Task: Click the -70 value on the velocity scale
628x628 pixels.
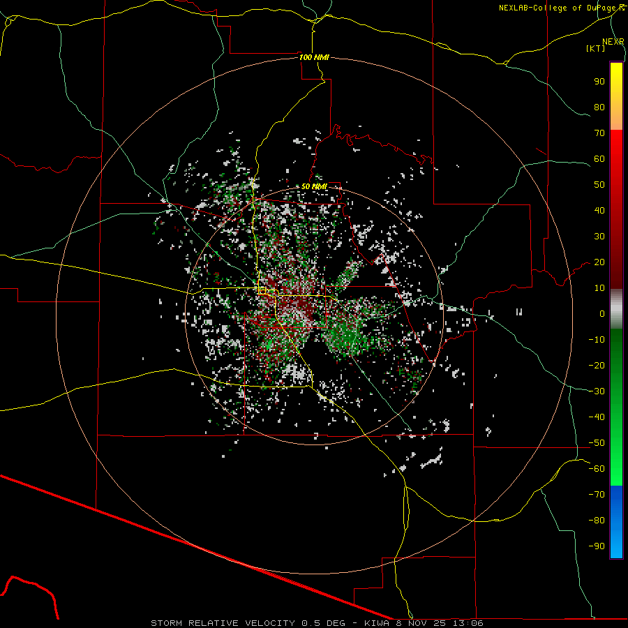Action: [x=597, y=495]
